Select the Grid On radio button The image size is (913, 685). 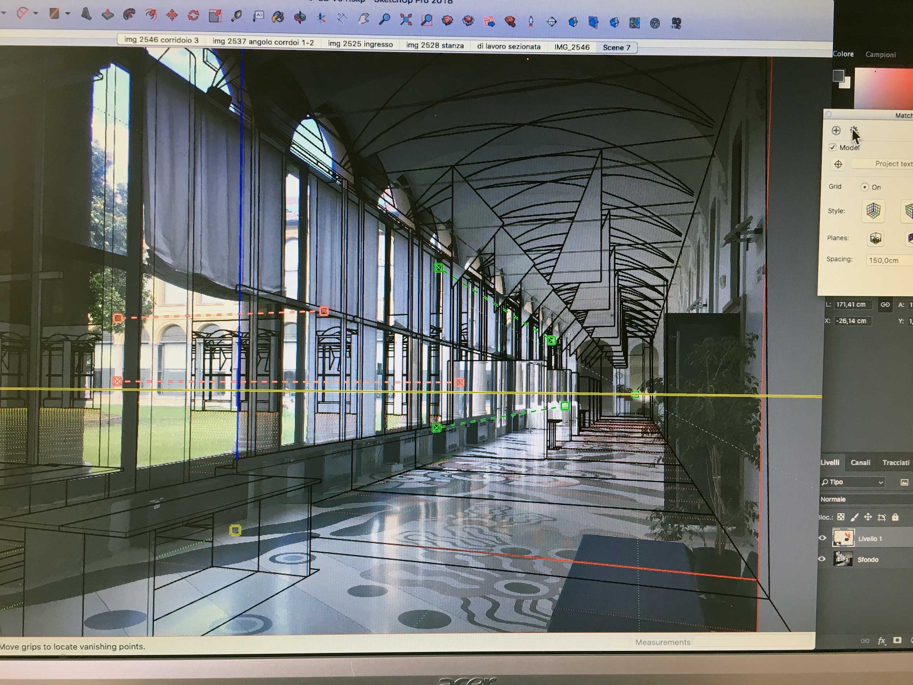tap(864, 187)
